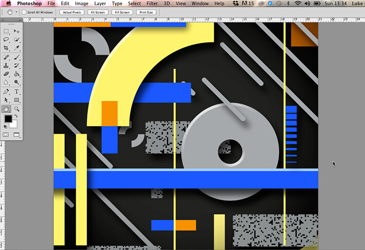Click the Print Size button
This screenshot has width=365, height=250.
[146, 12]
